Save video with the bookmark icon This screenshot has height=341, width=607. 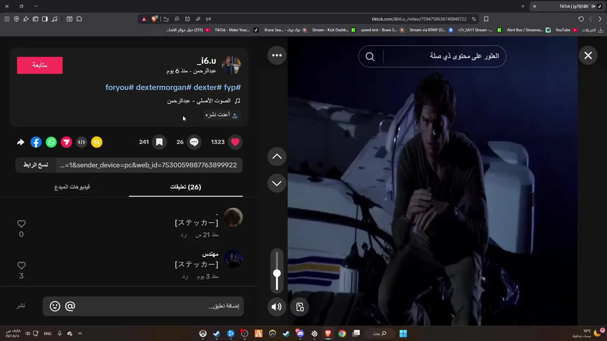(x=159, y=142)
